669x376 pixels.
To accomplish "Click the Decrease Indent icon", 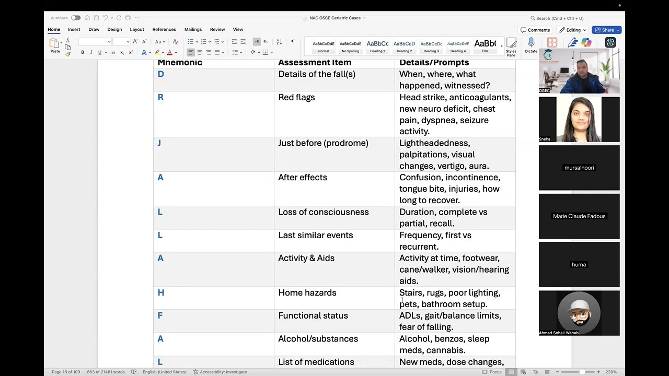I will click(234, 41).
